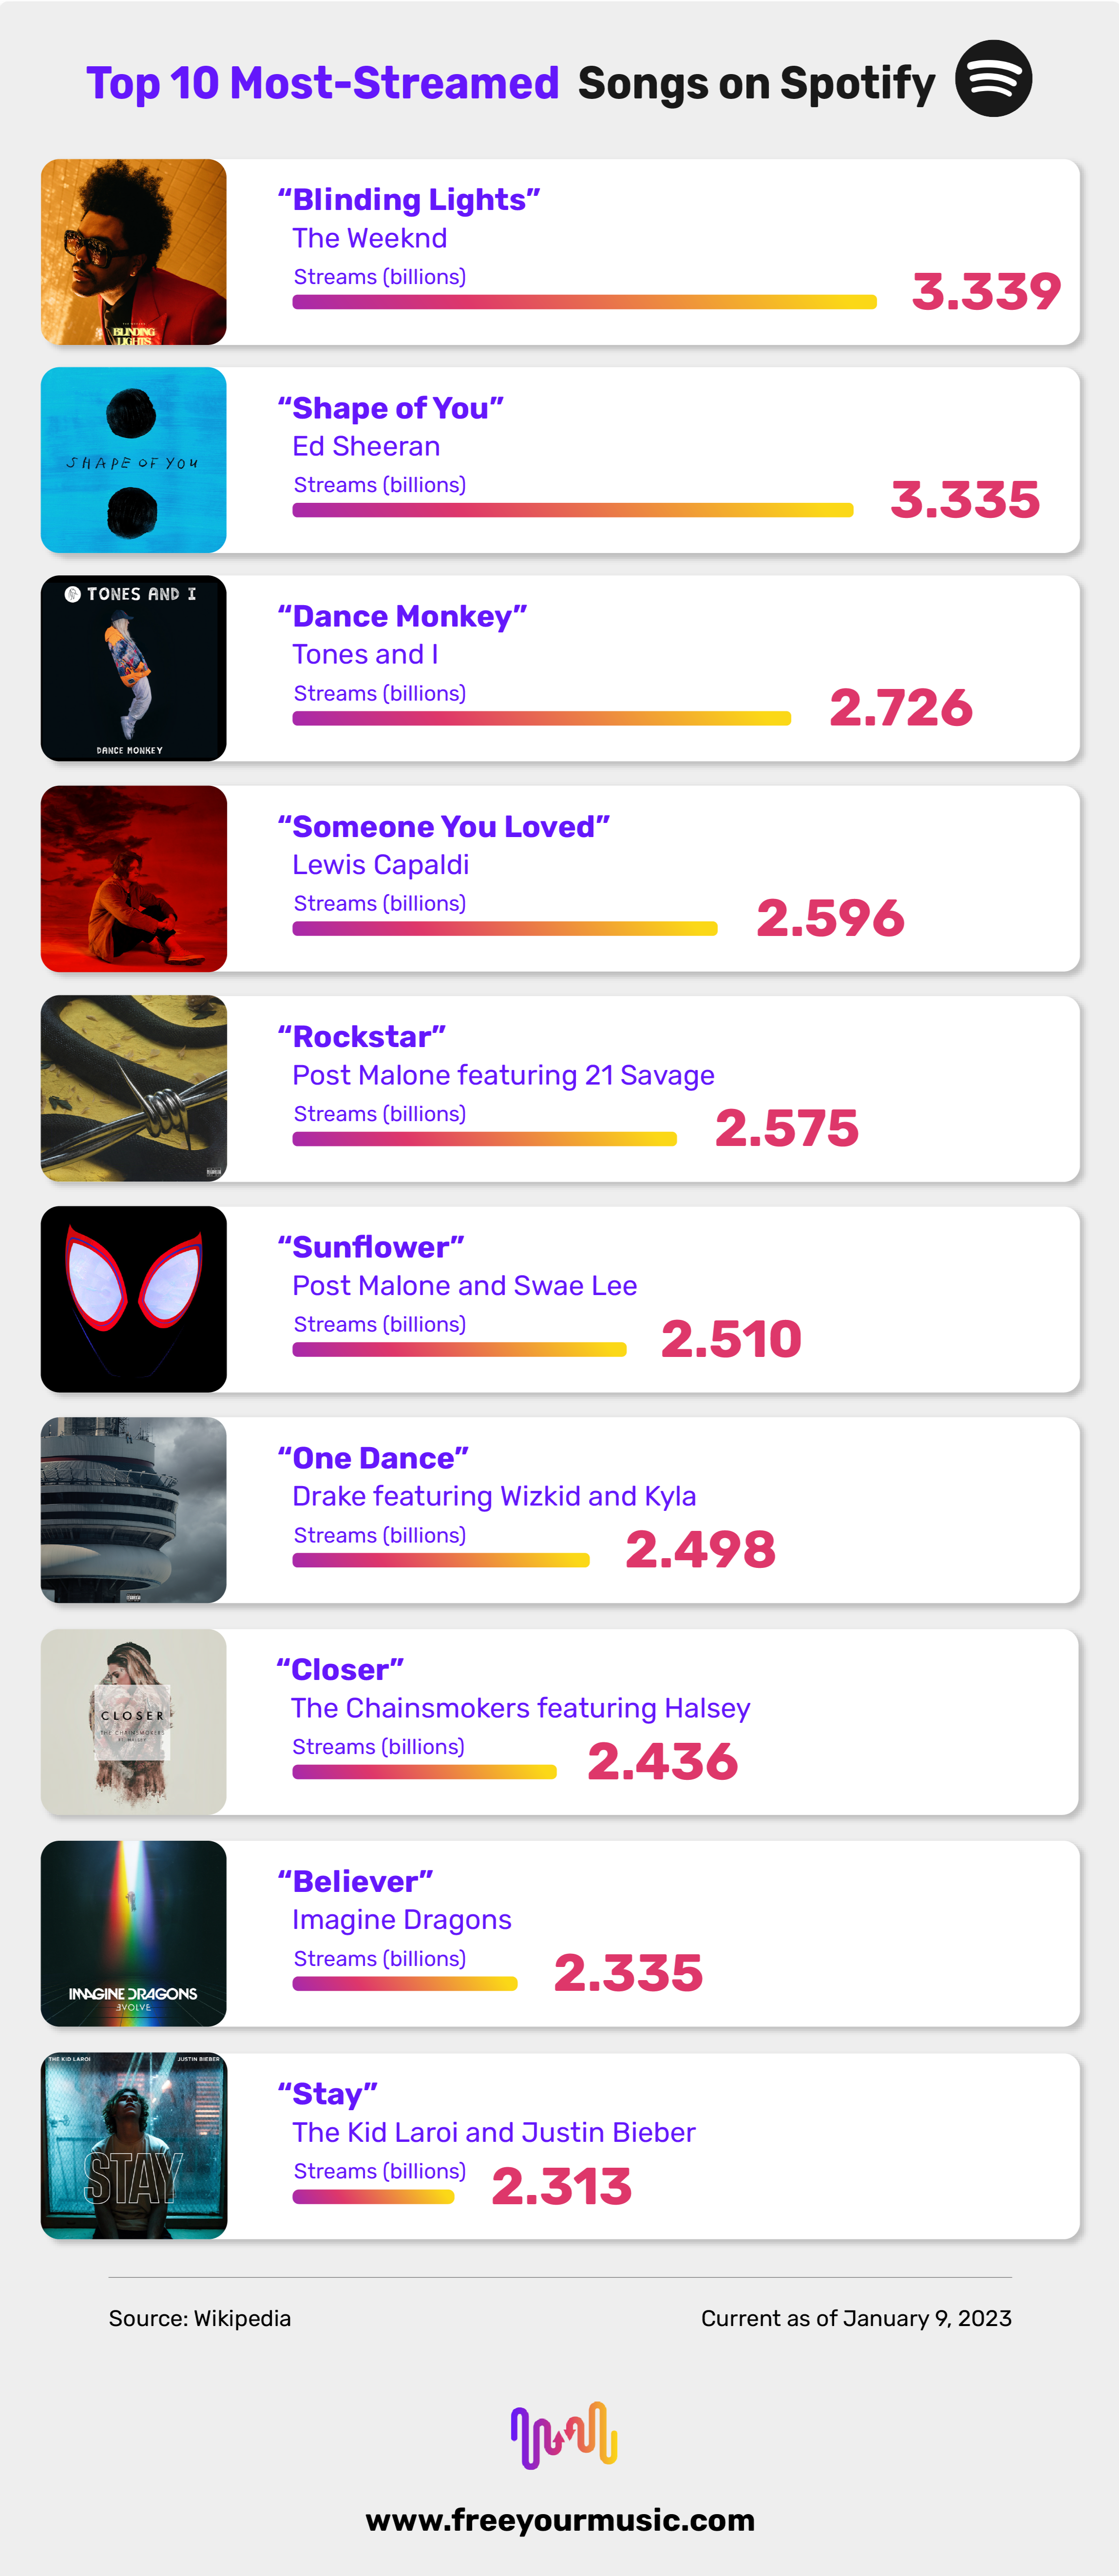Click the Spotify logo icon
The height and width of the screenshot is (2576, 1119).
click(993, 79)
